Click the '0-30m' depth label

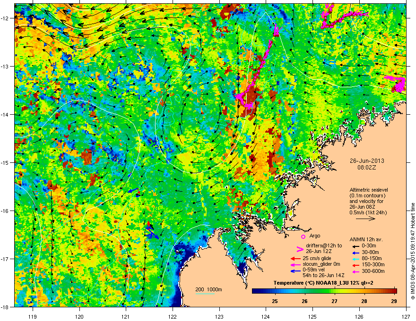click(x=369, y=246)
